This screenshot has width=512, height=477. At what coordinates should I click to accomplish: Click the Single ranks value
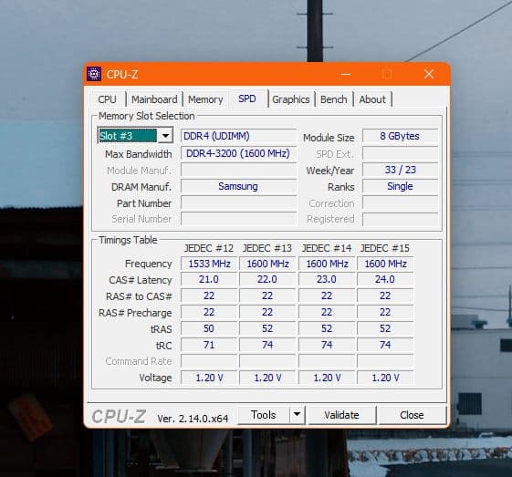400,186
